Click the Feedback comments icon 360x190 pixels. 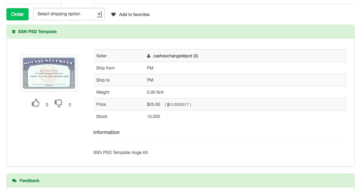[14, 181]
